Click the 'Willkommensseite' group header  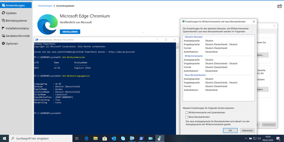(194, 56)
